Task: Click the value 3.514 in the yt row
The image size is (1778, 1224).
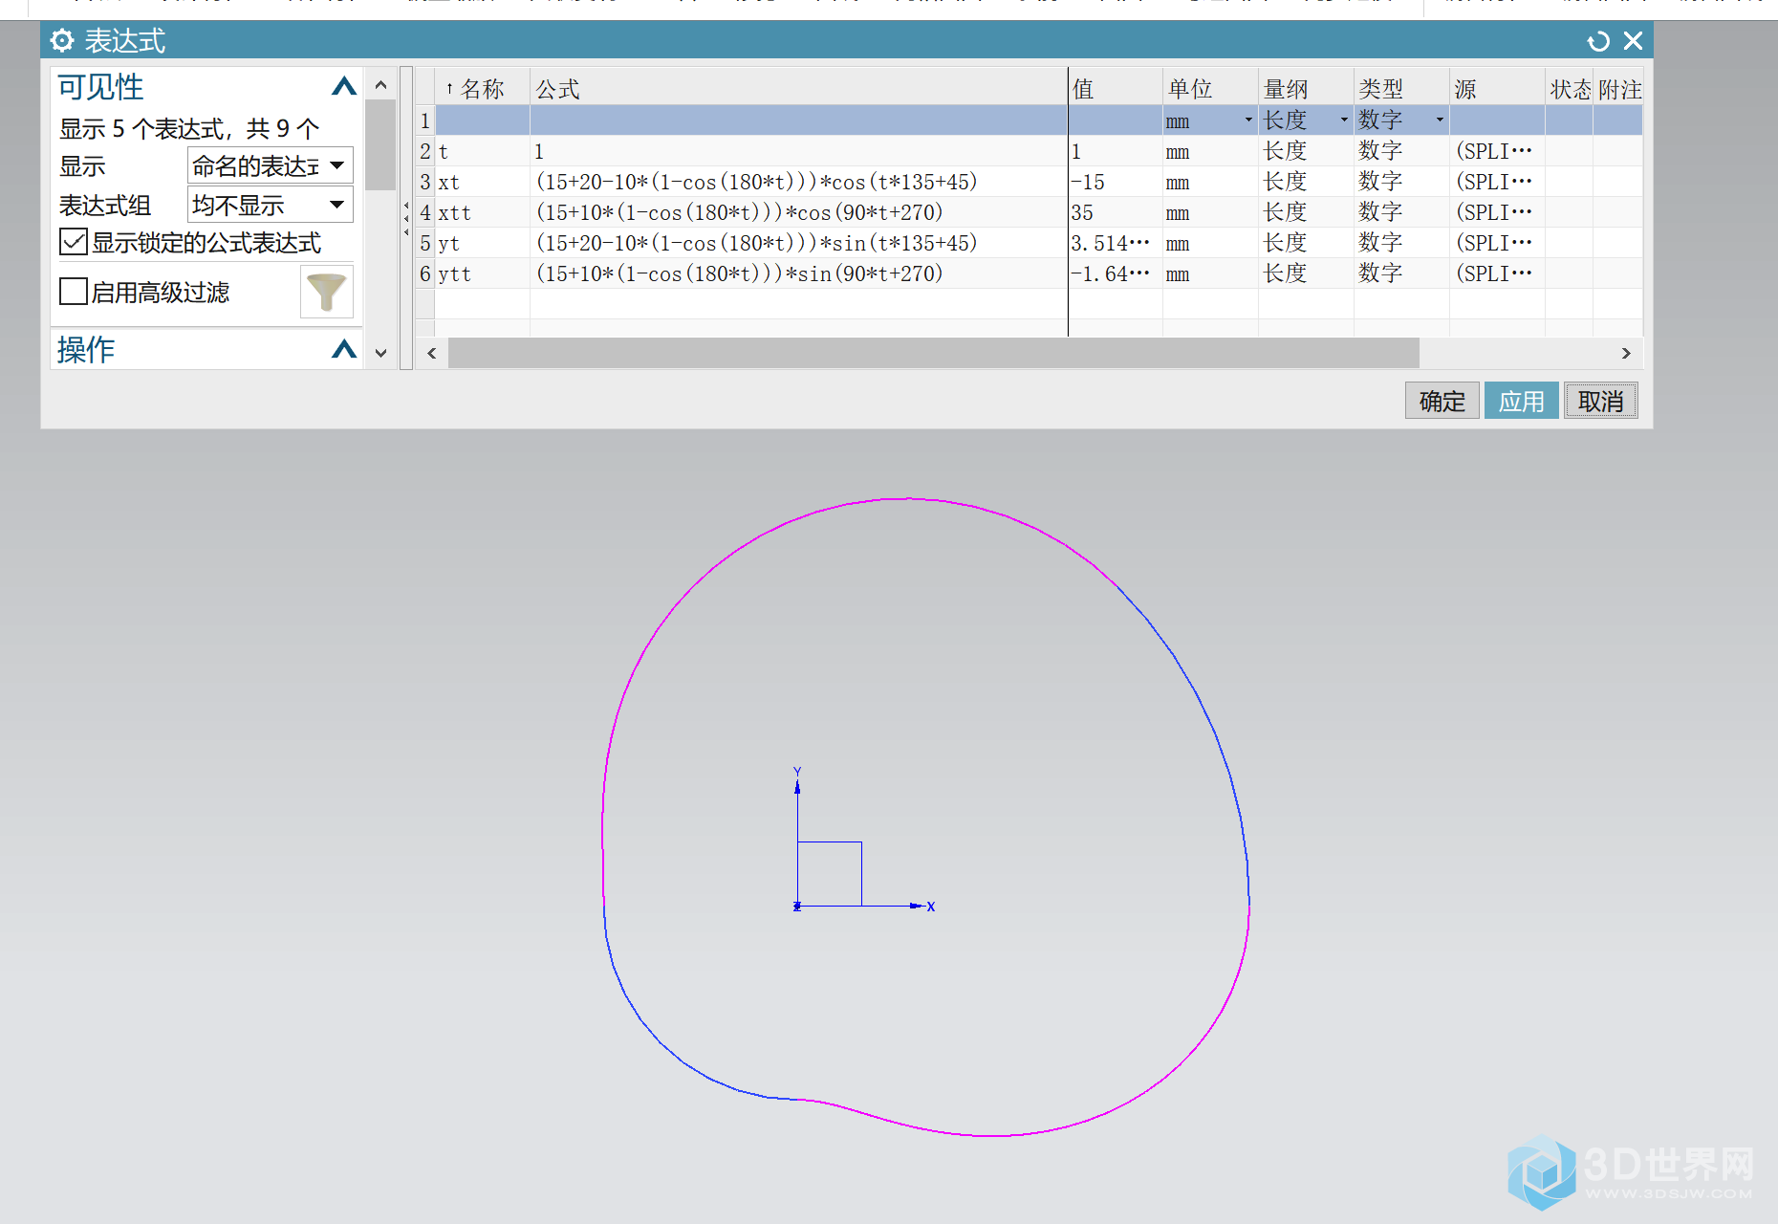Action: (x=1110, y=243)
